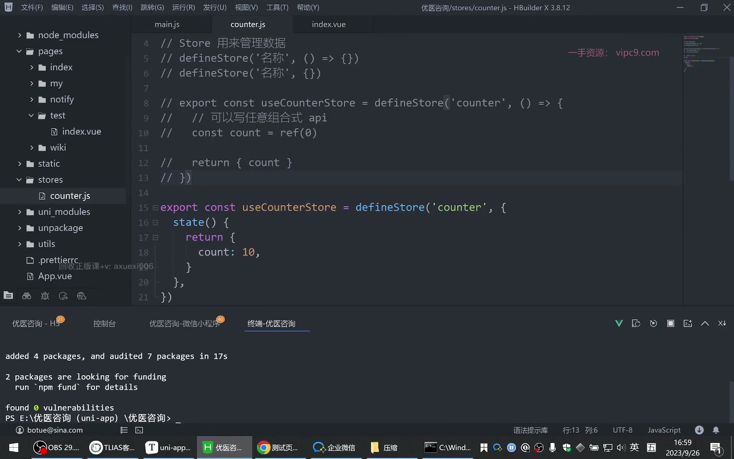
Task: Open the search binoculars panel
Action: tap(26, 296)
